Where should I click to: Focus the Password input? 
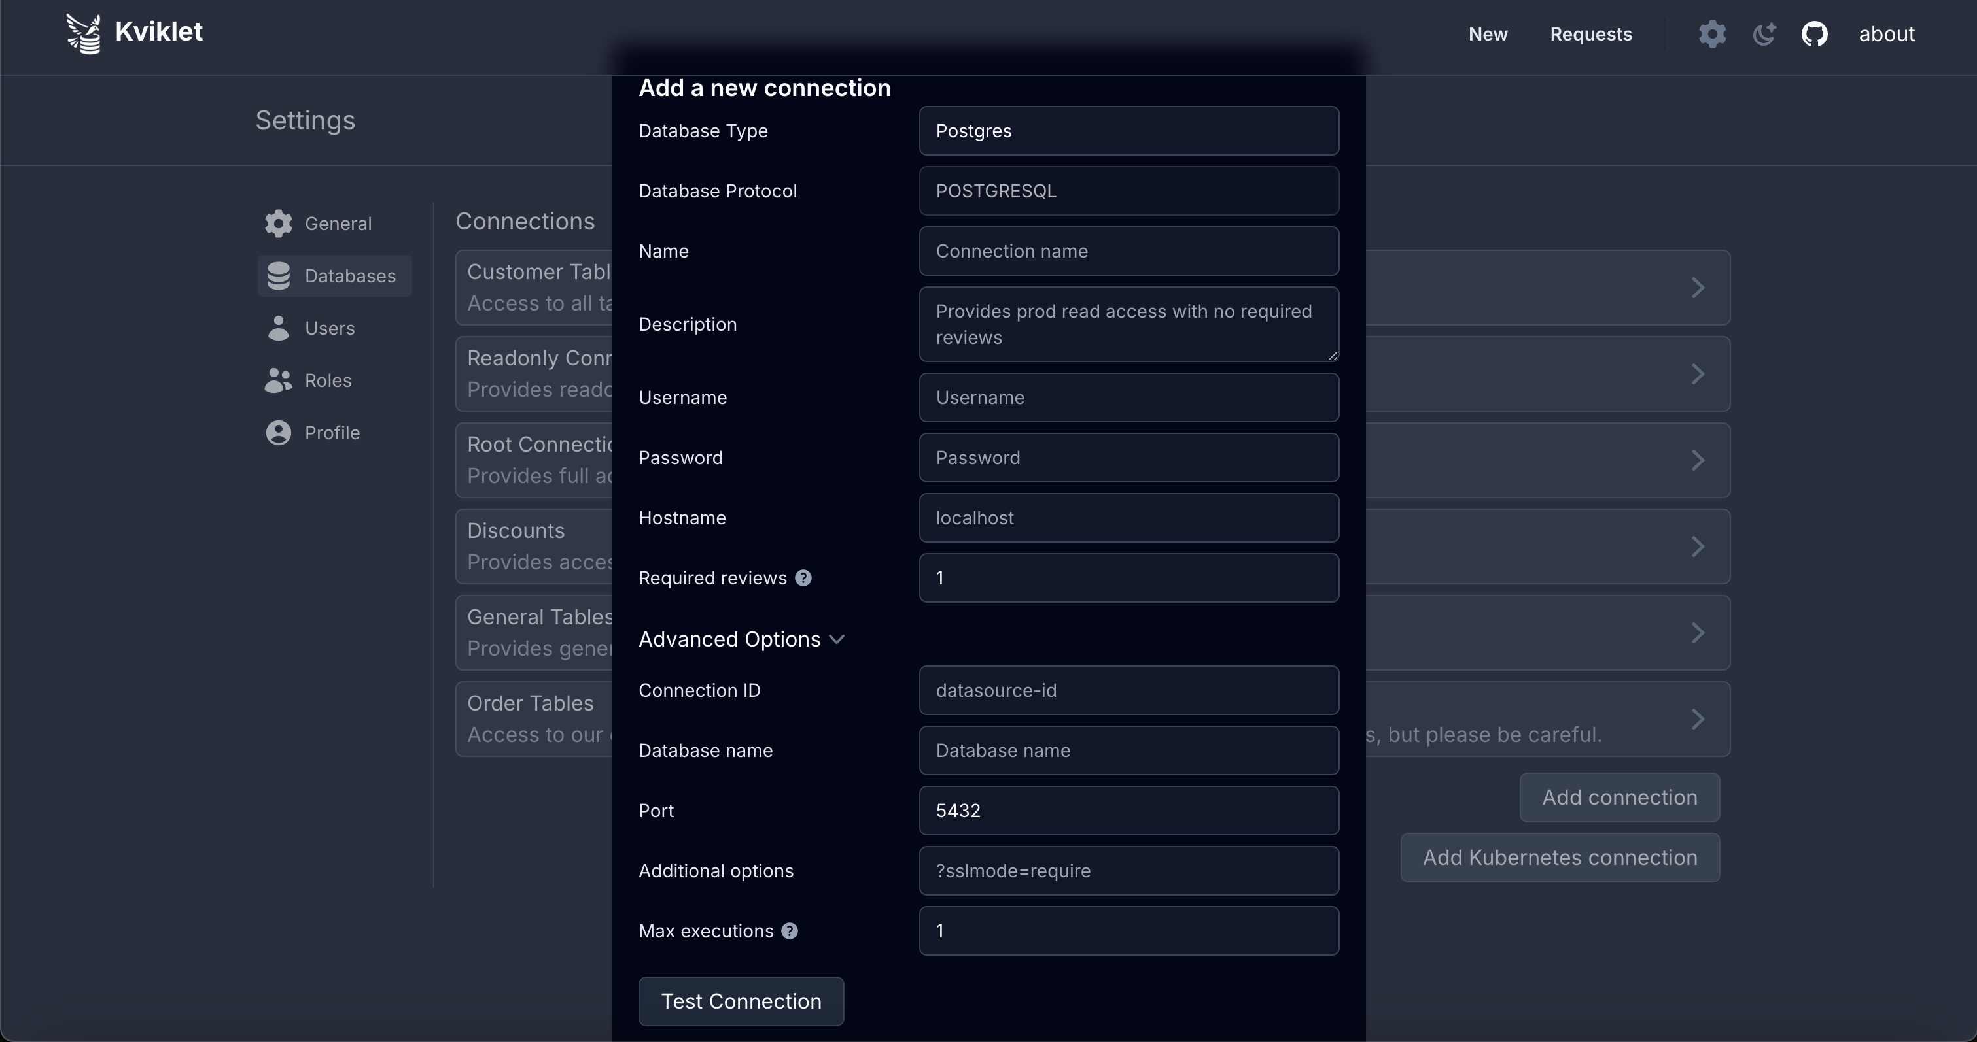(x=1129, y=458)
